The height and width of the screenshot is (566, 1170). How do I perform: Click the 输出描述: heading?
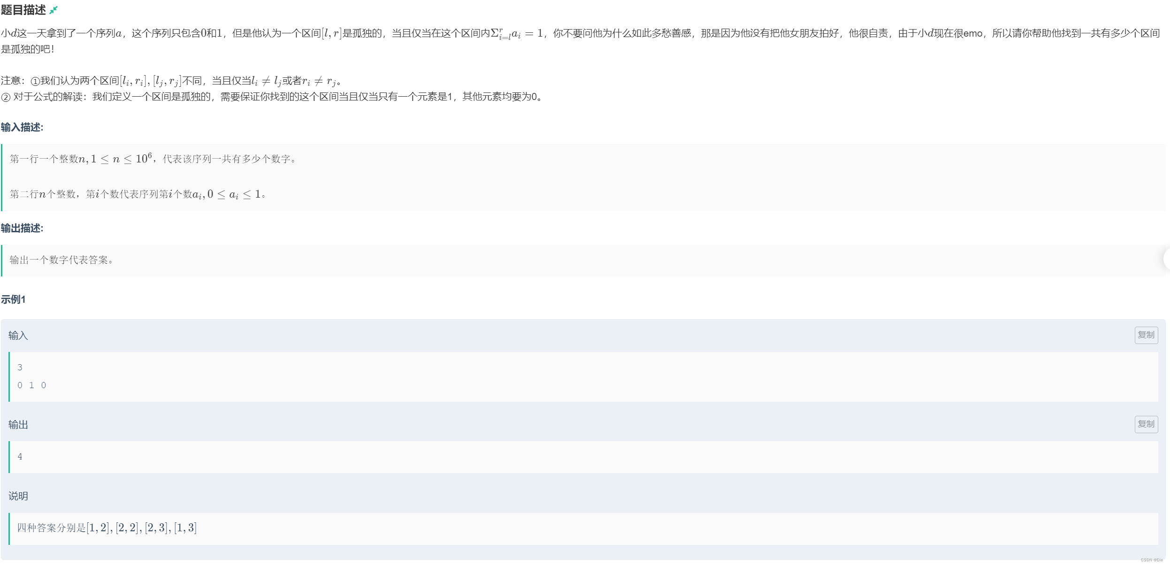coord(22,228)
